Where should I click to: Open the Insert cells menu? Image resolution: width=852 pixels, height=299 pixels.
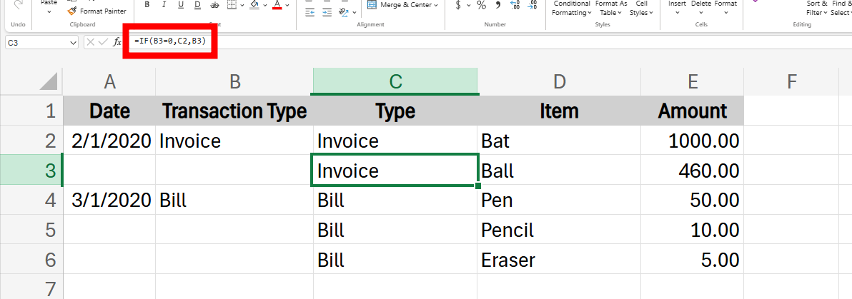coord(677,7)
